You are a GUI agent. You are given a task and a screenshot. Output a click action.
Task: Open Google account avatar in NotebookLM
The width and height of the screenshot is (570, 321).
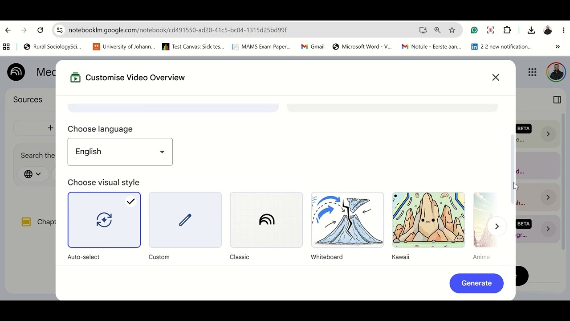click(556, 72)
